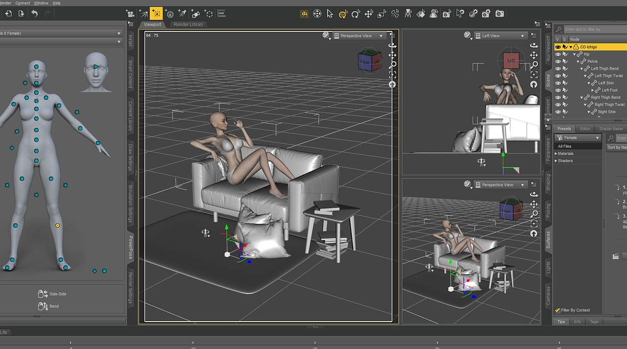Click Reset View icon in main viewport
This screenshot has width=627, height=349.
(x=392, y=84)
